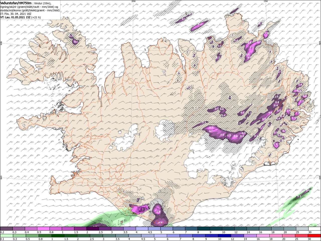Select the 1.5 swatch in the purple snow scale
The width and height of the screenshot is (321, 241).
click(x=80, y=229)
